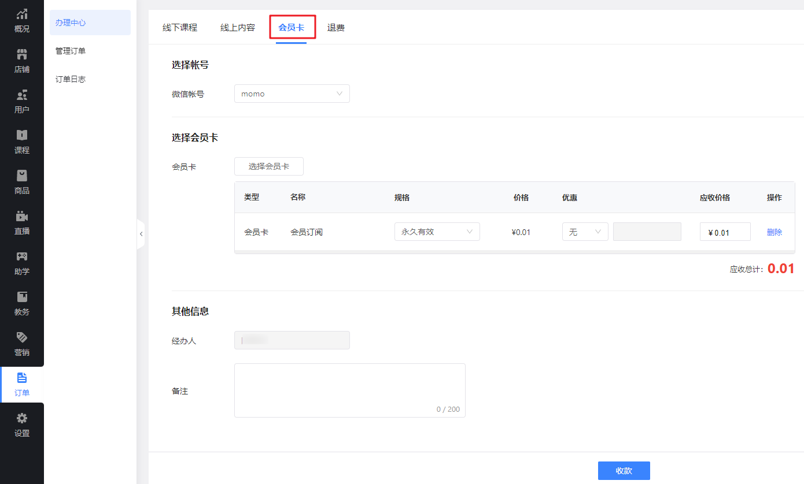Image resolution: width=804 pixels, height=484 pixels.
Task: Focus the 应收价格 input showing ¥ 0.01
Action: pos(725,232)
